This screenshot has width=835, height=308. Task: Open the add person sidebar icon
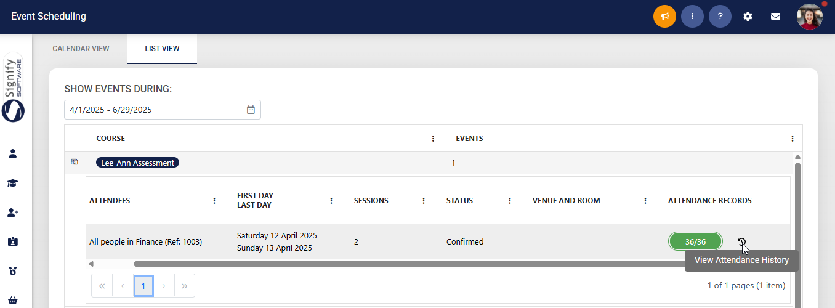click(13, 213)
